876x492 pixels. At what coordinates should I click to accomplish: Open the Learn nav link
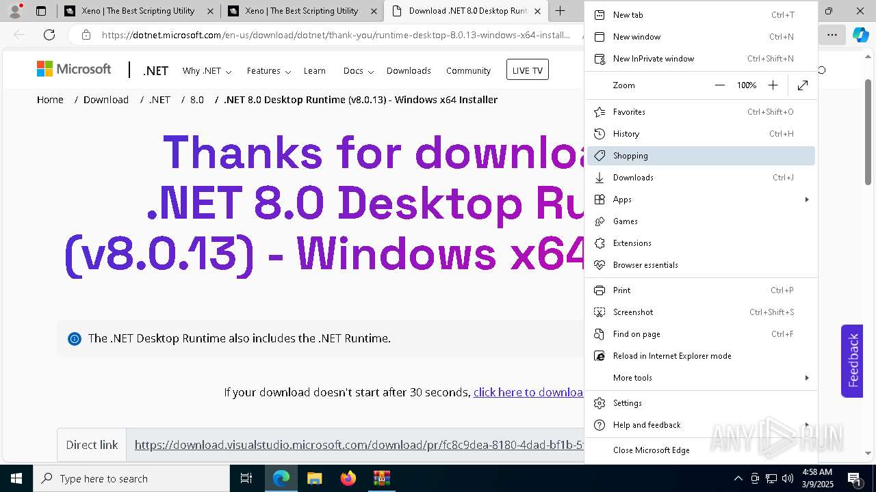tap(315, 71)
